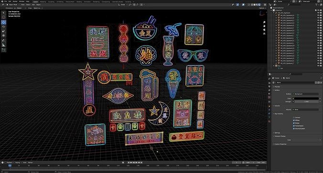This screenshot has height=173, width=323.
Task: Select the Select Box tool
Action: coord(4,13)
